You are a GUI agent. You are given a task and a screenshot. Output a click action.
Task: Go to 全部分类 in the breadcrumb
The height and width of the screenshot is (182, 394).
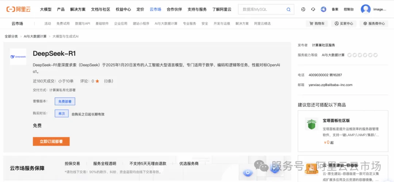point(11,36)
